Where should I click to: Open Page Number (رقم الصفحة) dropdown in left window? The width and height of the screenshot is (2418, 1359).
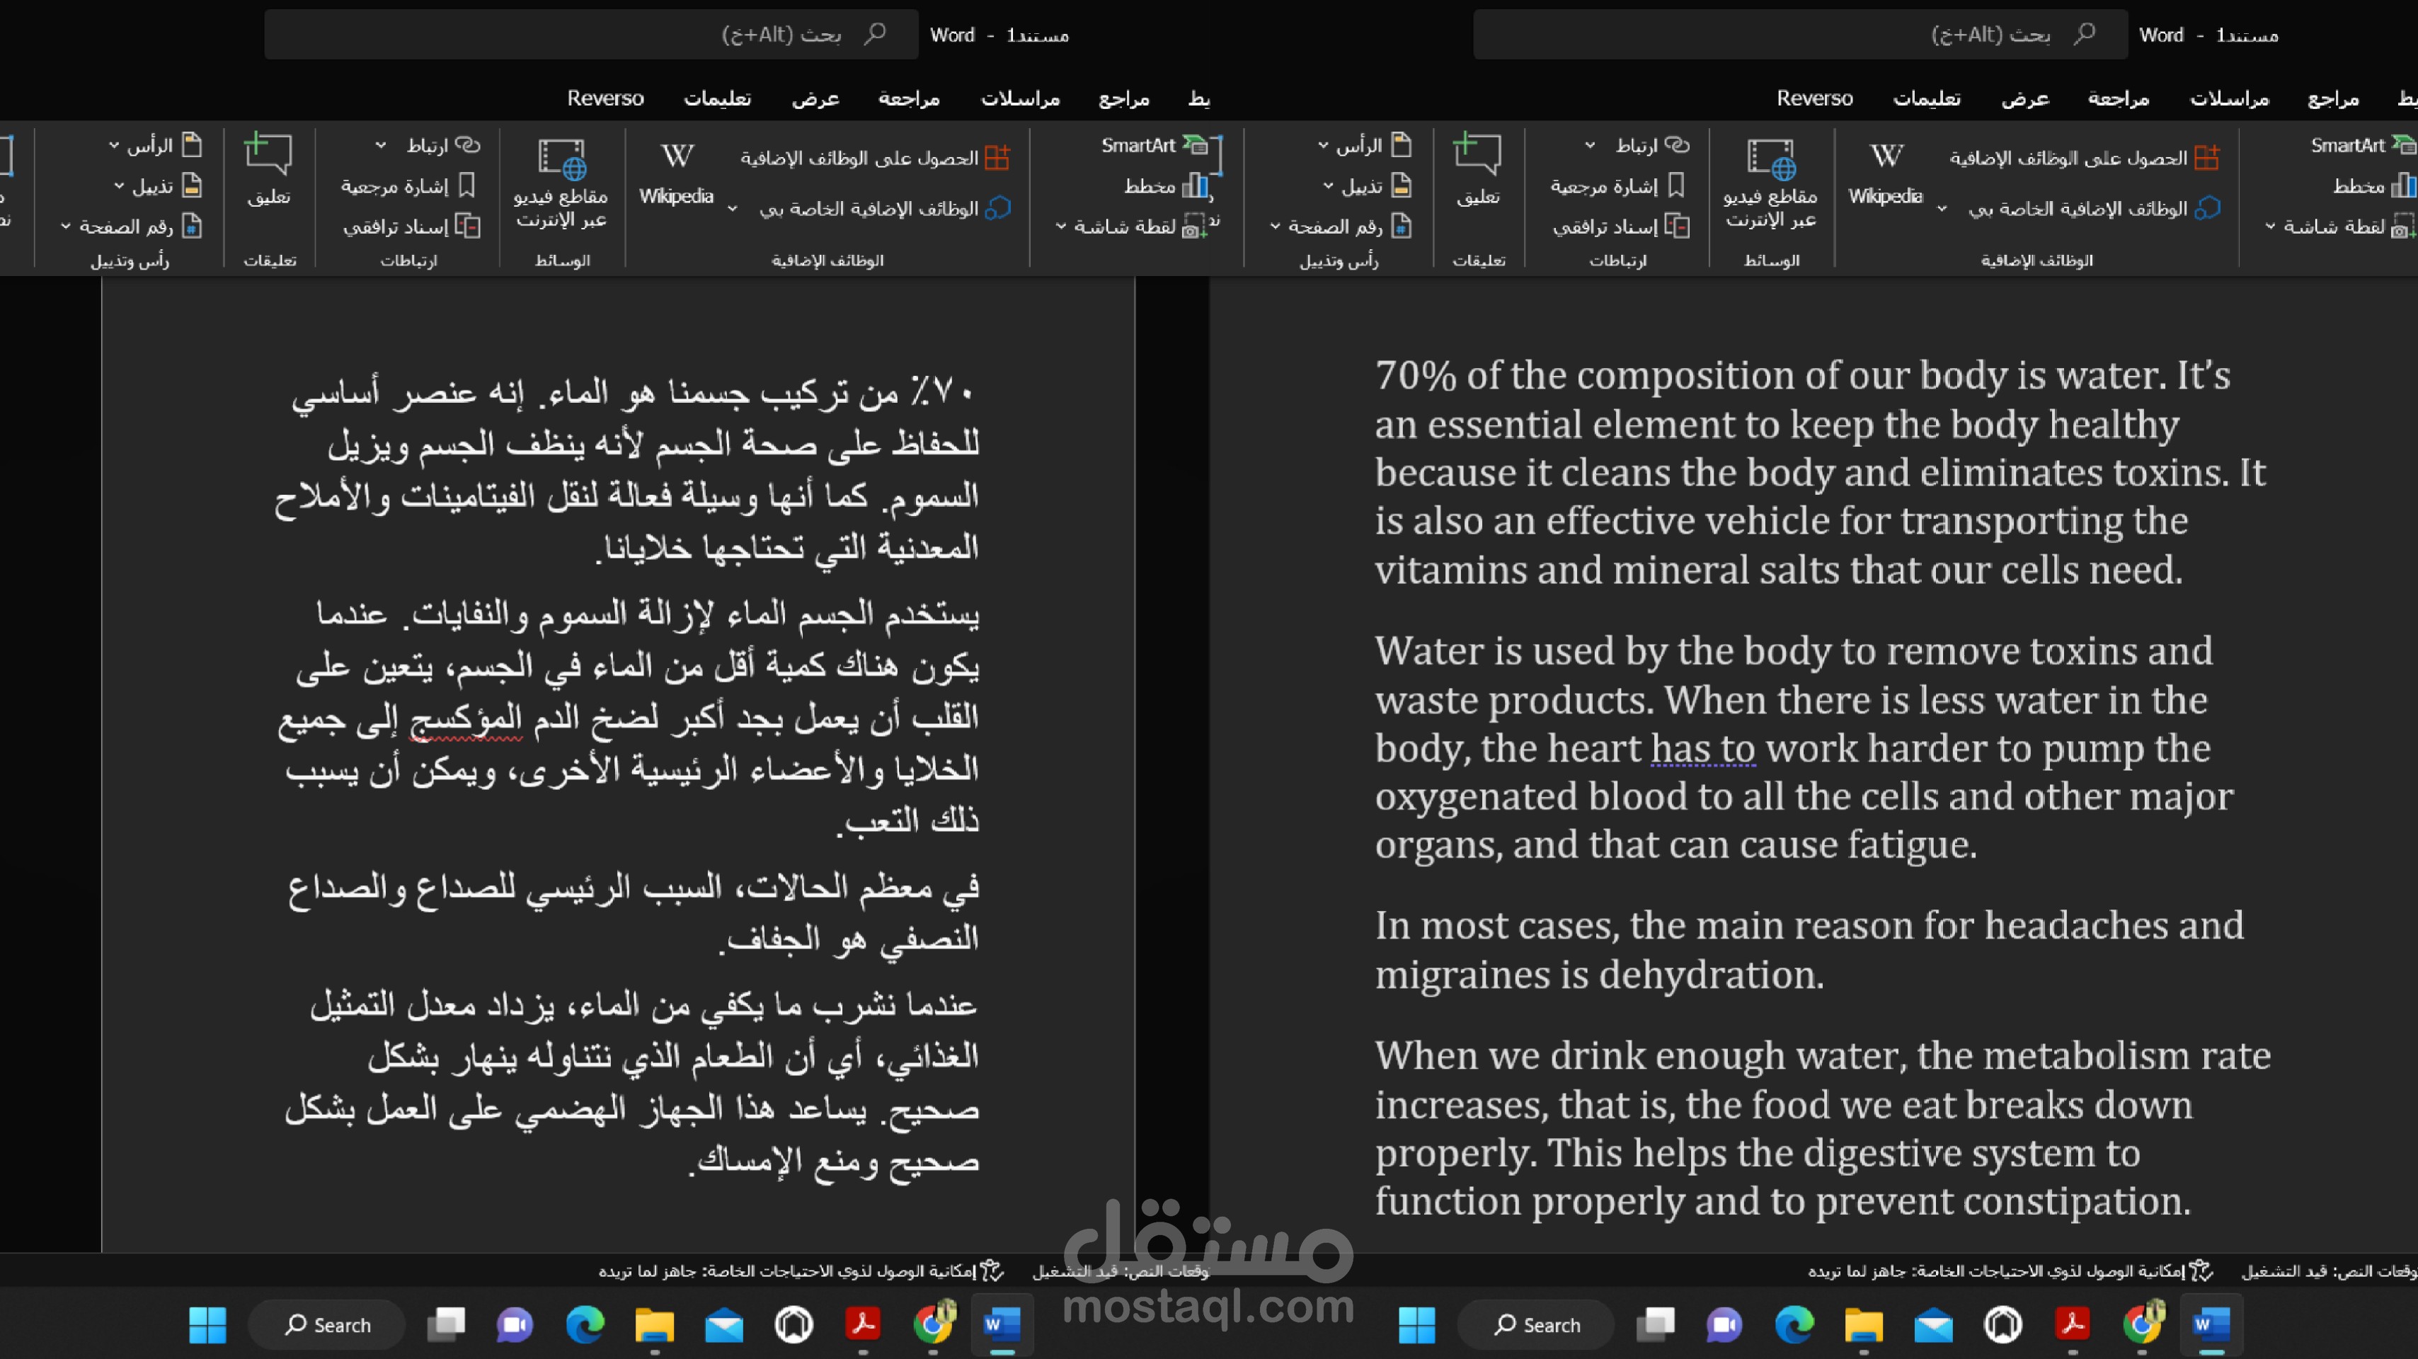pyautogui.click(x=66, y=226)
